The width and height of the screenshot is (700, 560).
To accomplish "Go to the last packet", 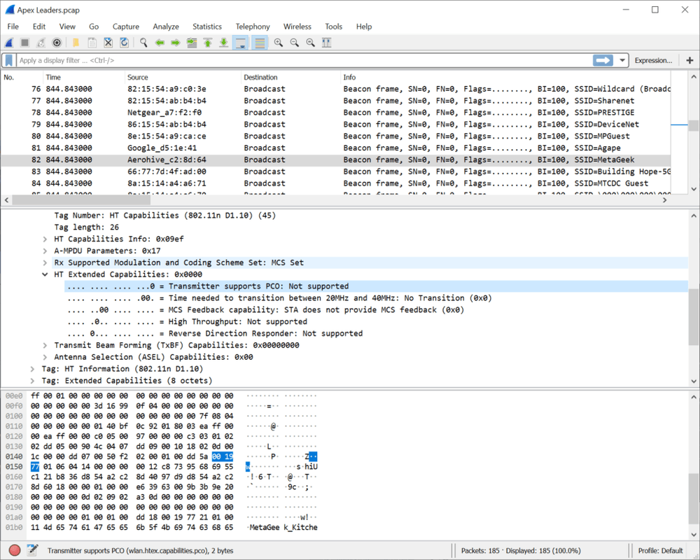I will pos(223,43).
